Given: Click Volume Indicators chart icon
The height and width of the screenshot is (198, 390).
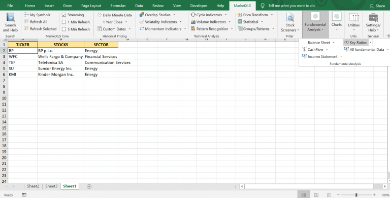Looking at the screenshot, I should click(193, 22).
